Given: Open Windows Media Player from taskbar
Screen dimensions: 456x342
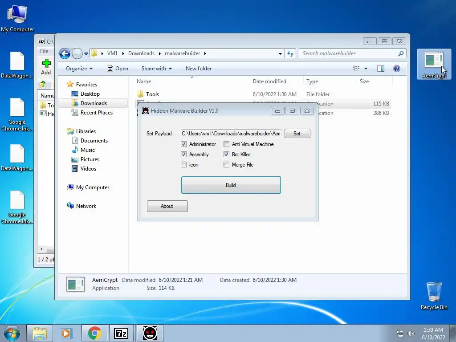Looking at the screenshot, I should pos(67,333).
